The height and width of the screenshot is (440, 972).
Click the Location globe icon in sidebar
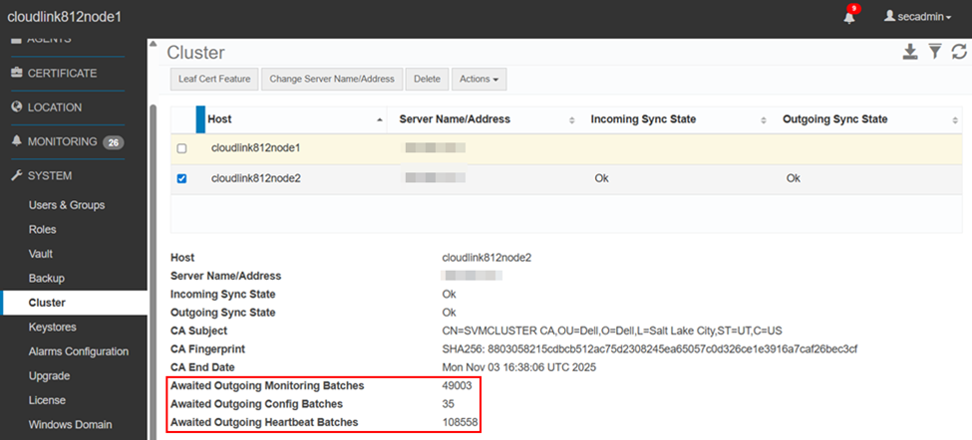click(16, 108)
